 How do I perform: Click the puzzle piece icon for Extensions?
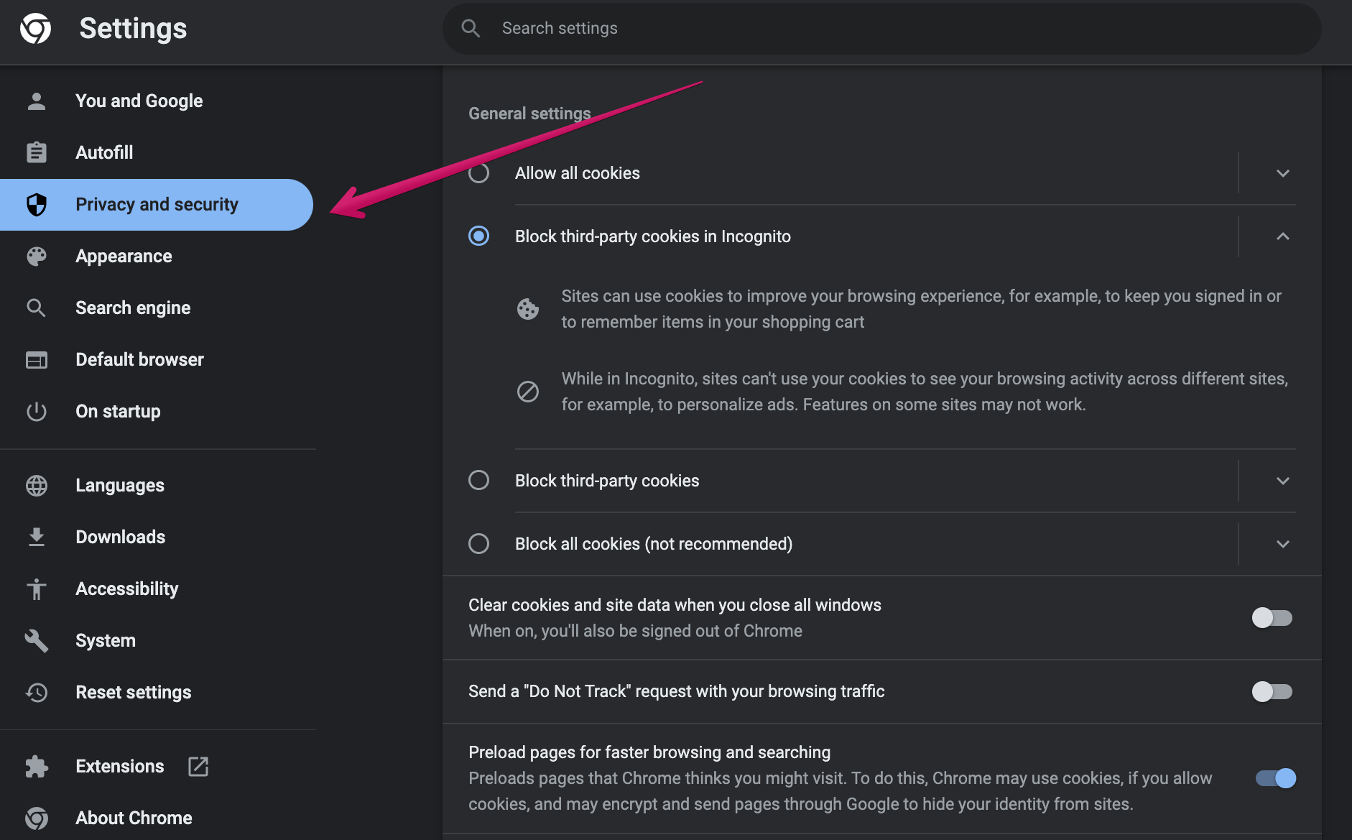[x=36, y=767]
